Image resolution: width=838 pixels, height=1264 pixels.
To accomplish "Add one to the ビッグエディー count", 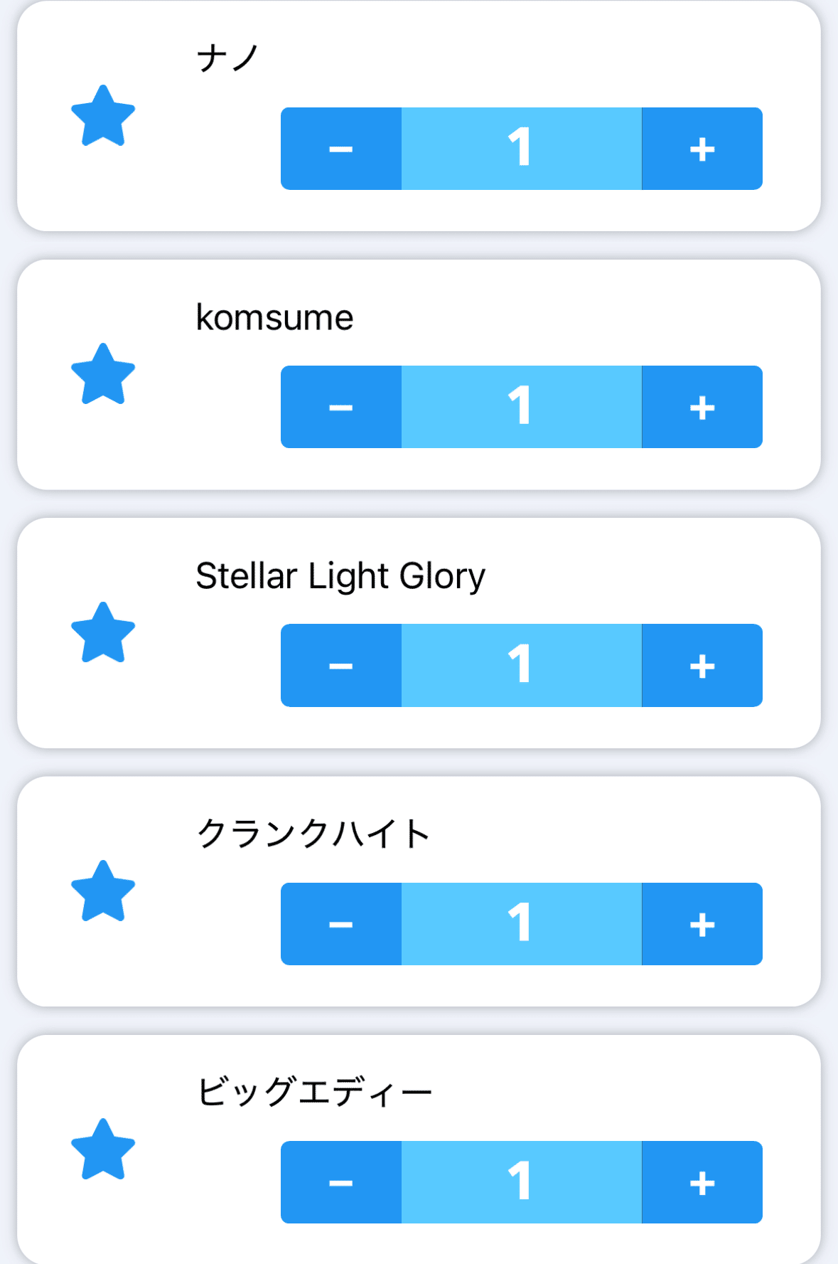I will click(x=702, y=1182).
